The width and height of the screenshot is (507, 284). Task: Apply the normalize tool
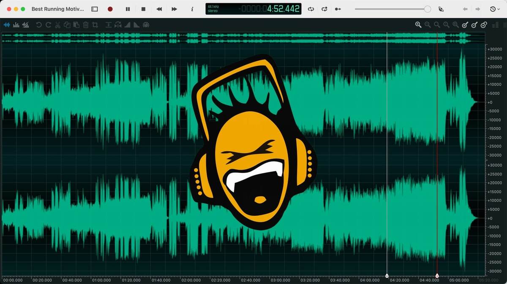(109, 25)
